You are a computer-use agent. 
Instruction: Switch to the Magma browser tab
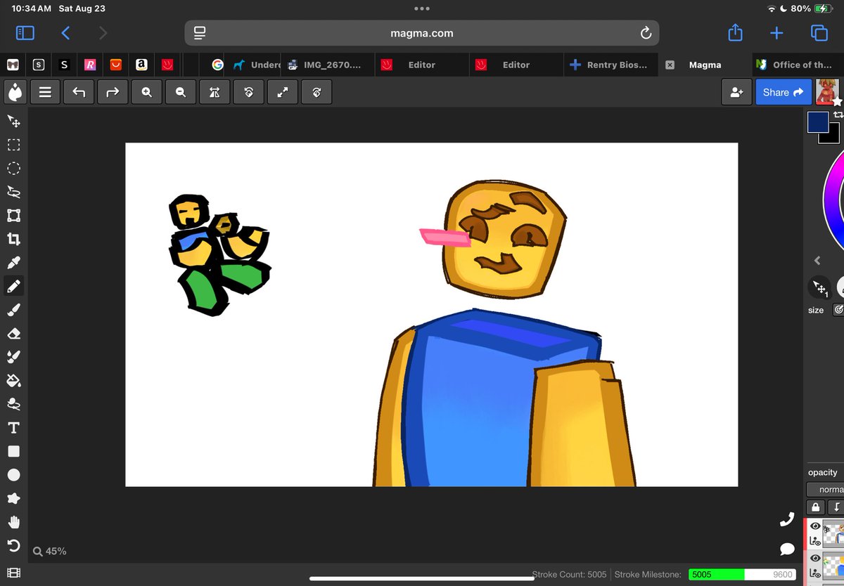tap(705, 65)
